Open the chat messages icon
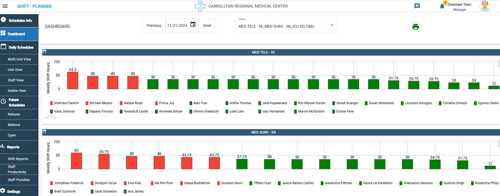Screen dimensions: 500x196 [417, 6]
